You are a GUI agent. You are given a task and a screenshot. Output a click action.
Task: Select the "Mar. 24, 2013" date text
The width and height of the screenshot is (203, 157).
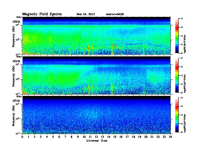pyautogui.click(x=86, y=14)
